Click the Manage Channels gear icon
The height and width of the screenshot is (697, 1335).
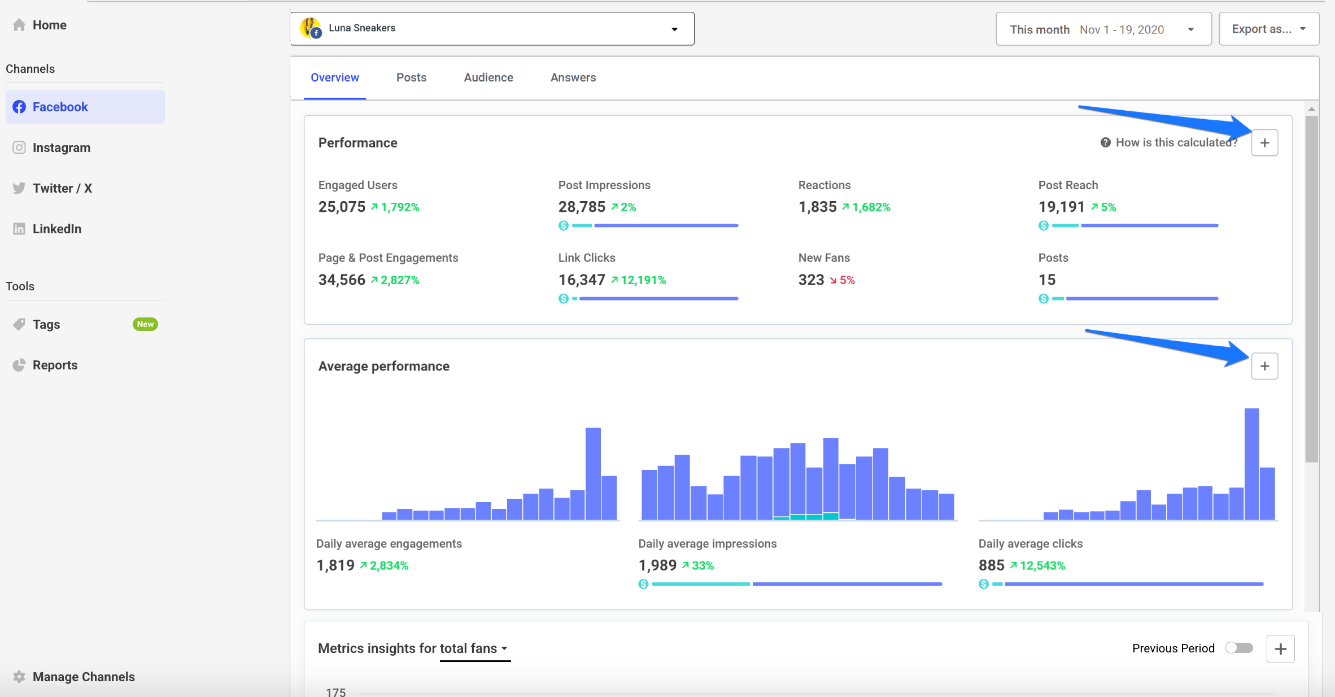point(19,676)
